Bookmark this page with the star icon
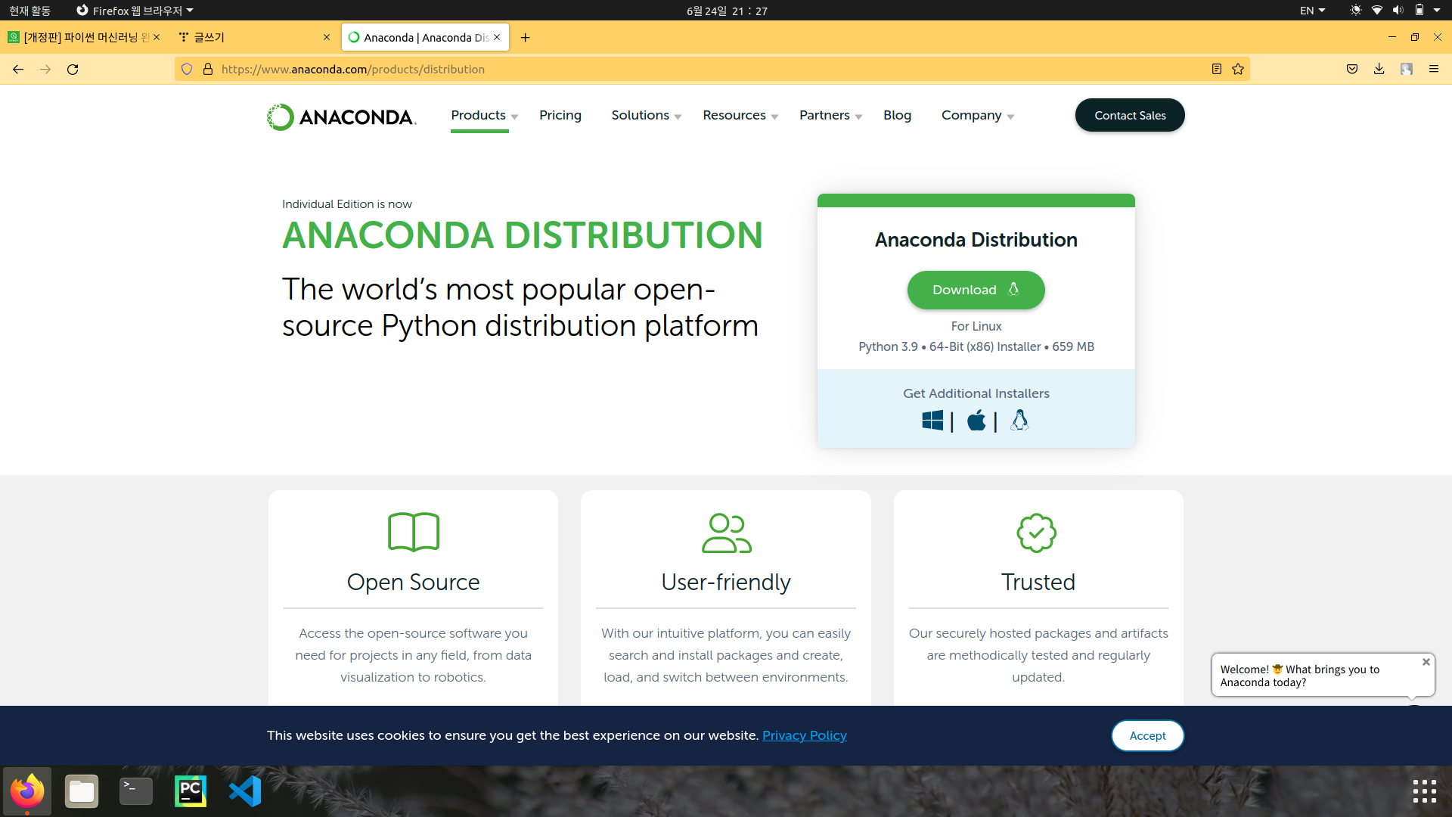The image size is (1452, 817). tap(1238, 69)
